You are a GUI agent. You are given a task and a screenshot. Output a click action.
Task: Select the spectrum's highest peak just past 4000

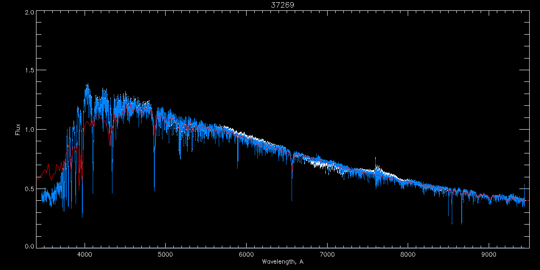tap(87, 85)
